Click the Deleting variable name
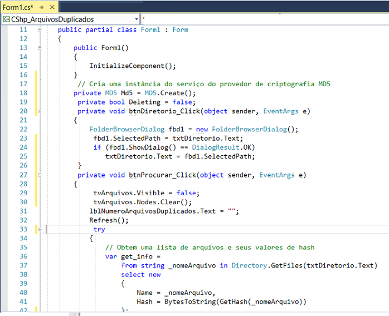The height and width of the screenshot is (316, 389). tap(145, 102)
